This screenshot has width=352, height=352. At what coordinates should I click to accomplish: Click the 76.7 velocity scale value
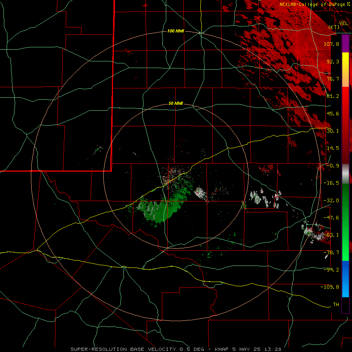(333, 79)
